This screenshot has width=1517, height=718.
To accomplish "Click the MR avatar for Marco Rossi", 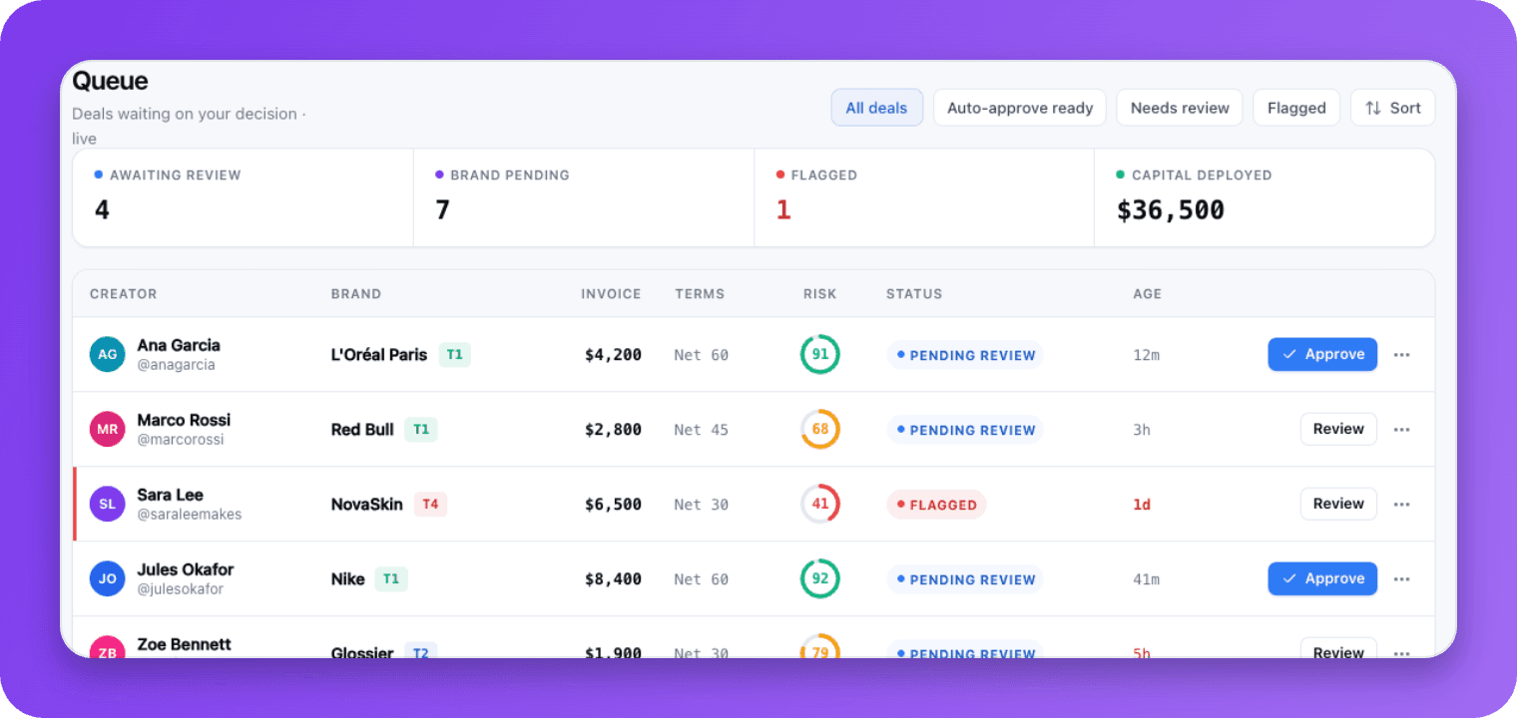I will coord(107,430).
